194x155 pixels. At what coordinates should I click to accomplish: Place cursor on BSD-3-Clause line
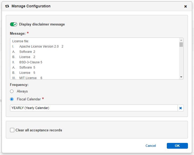point(31,62)
